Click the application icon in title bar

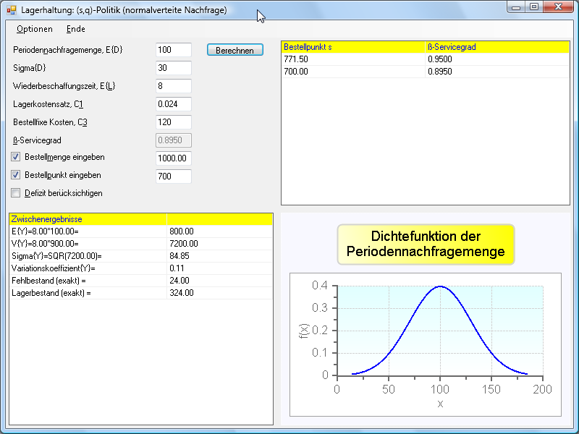(11, 10)
